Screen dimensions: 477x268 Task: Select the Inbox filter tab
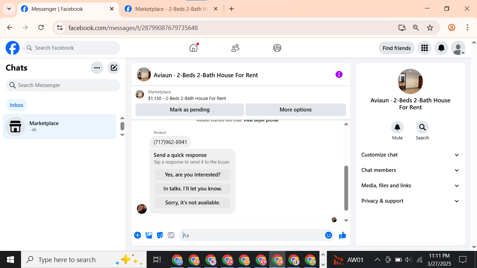[x=16, y=105]
